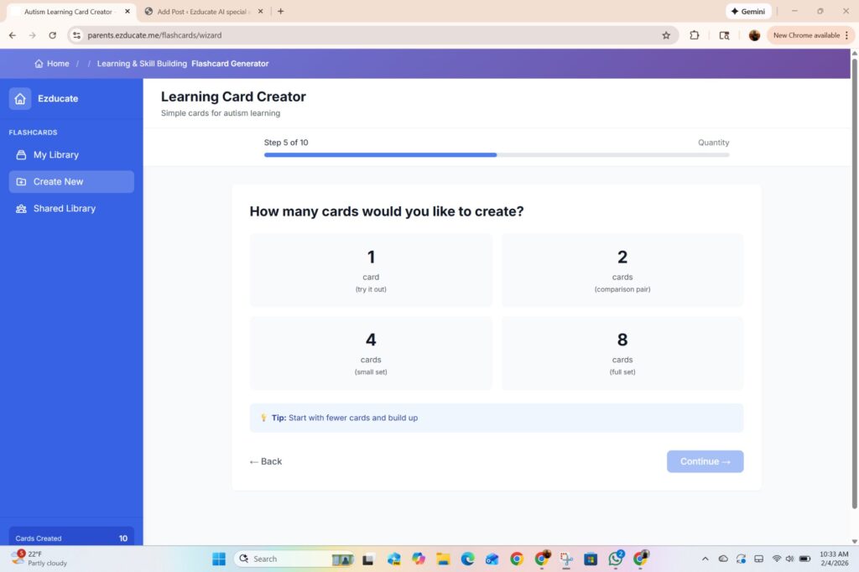Viewport: 859px width, 572px height.
Task: Open the Shared Library section
Action: click(63, 208)
